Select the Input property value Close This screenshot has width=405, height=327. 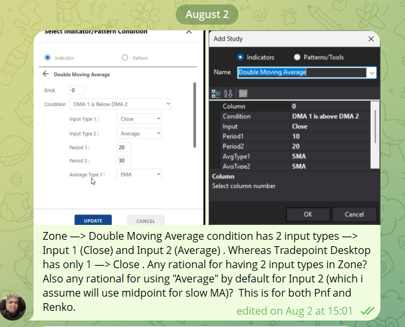(330, 127)
